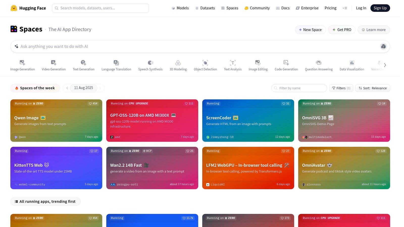Select the Image Generation category icon
Screen dimensions: 404x227
22,63
